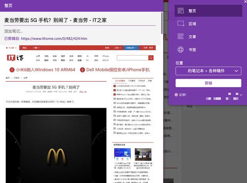Click the article heading 麦当劳要出 5G 手机？别闹了

[56, 87]
